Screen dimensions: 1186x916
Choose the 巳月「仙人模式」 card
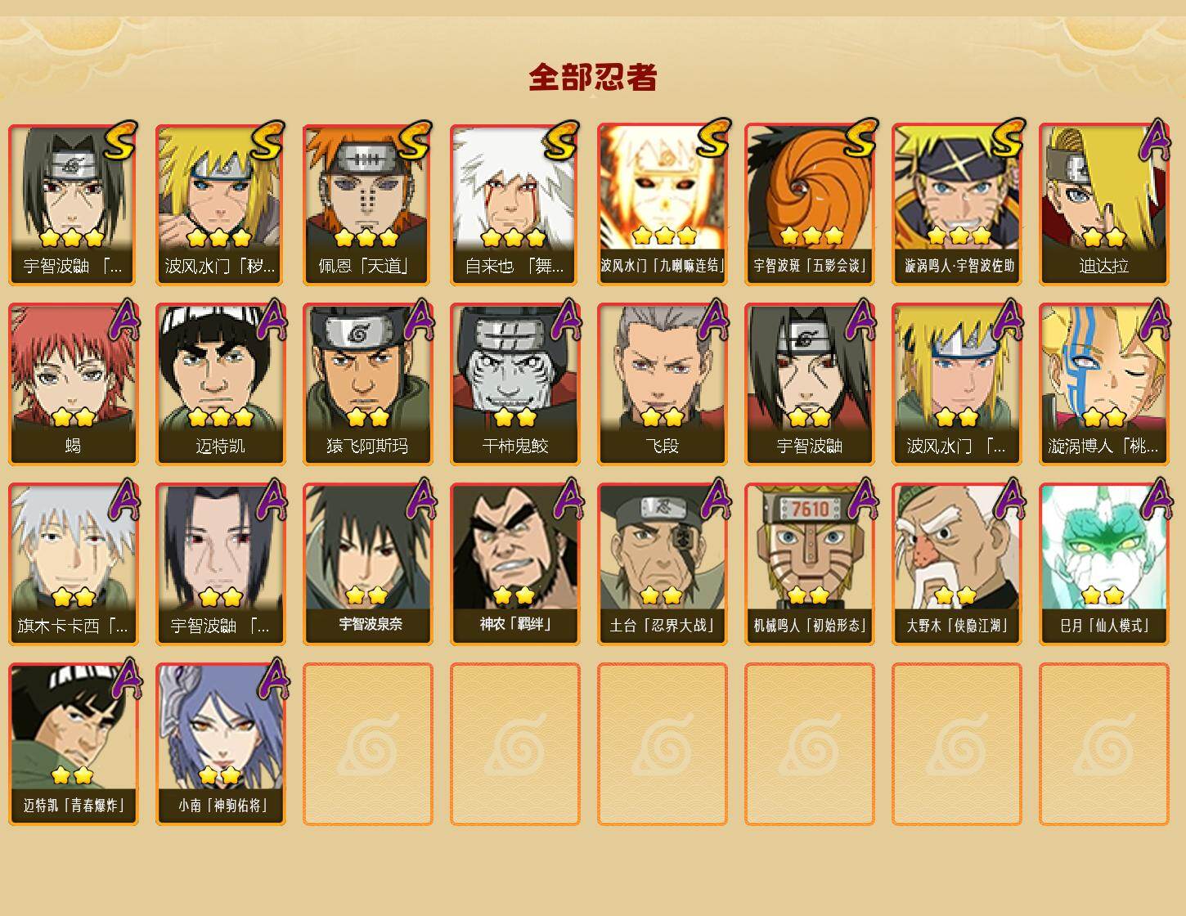pos(1103,564)
